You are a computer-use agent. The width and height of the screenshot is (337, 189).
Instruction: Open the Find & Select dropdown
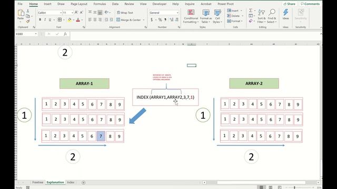[272, 16]
